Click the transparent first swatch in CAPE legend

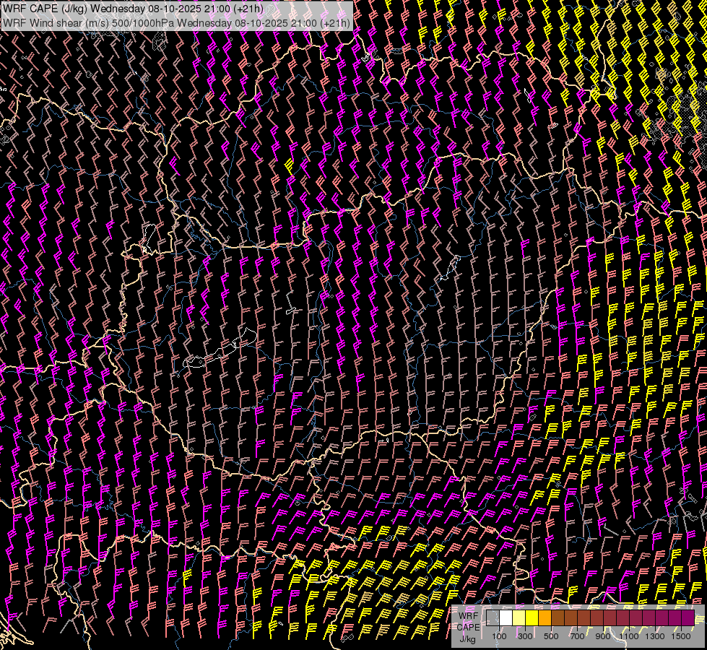click(493, 618)
